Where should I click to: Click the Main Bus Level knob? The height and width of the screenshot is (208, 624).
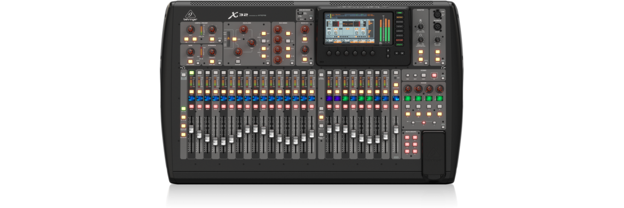click(x=305, y=29)
